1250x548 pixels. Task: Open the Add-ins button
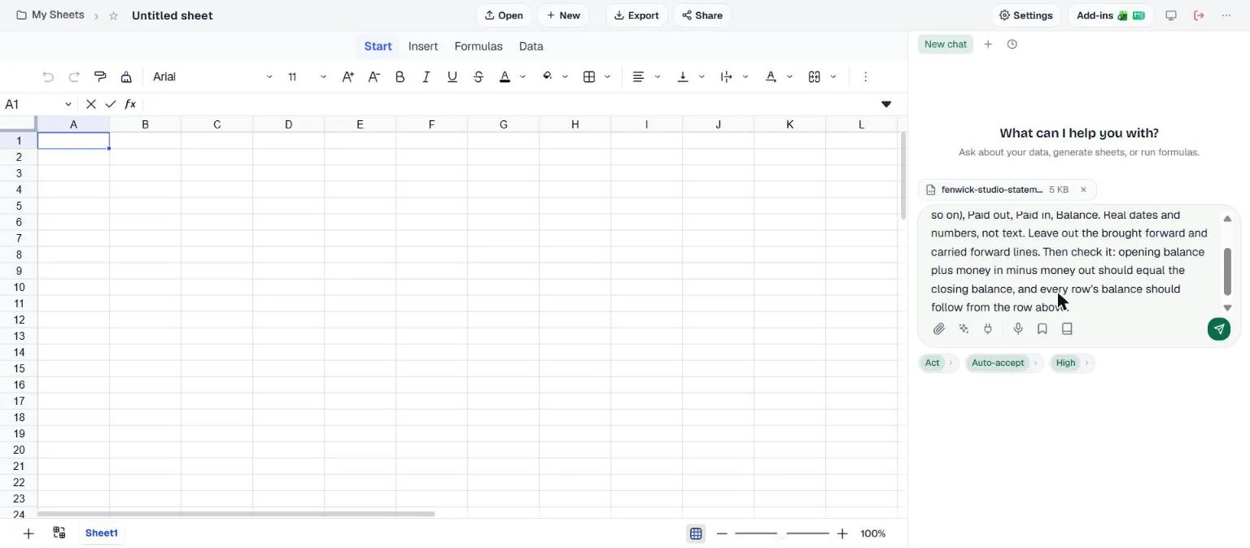tap(1110, 15)
